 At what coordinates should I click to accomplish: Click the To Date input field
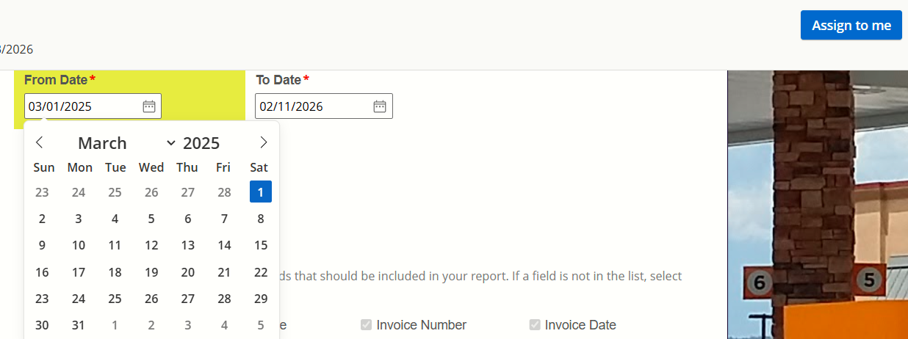pos(312,106)
